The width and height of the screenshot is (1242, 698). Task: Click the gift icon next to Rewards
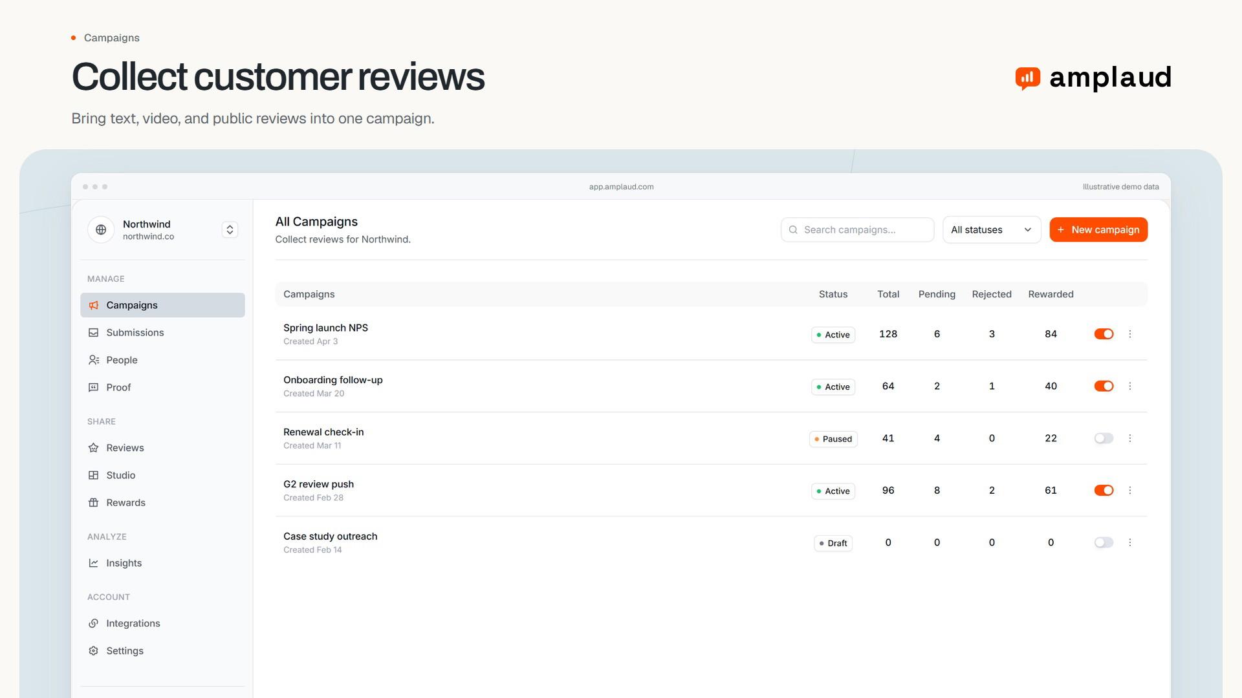pos(94,502)
